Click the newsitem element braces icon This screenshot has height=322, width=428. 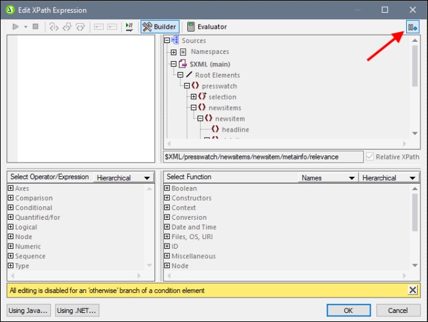click(x=209, y=118)
